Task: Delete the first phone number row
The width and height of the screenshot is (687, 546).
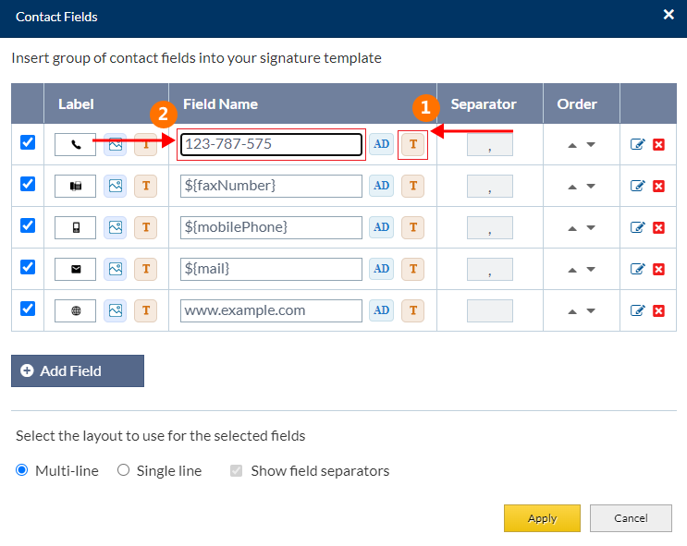Action: click(658, 144)
